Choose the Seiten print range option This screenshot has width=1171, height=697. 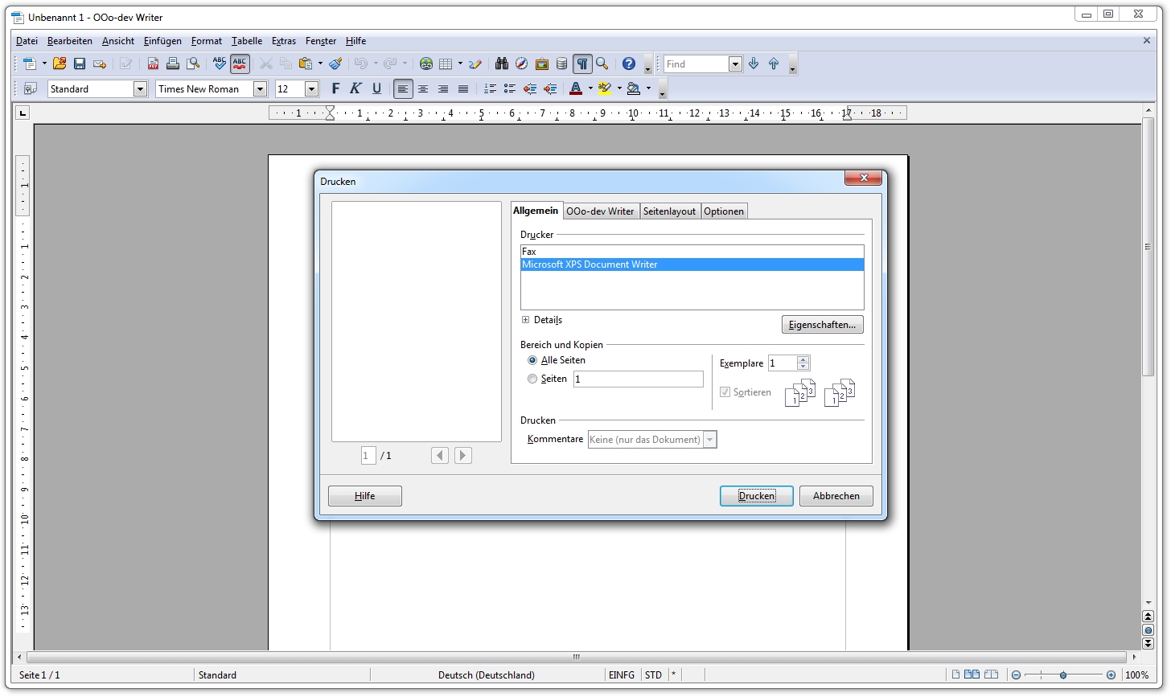click(x=532, y=379)
